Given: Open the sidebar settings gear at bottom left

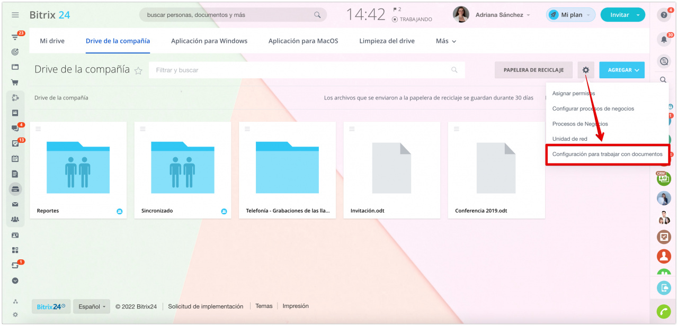Looking at the screenshot, I should click(15, 314).
